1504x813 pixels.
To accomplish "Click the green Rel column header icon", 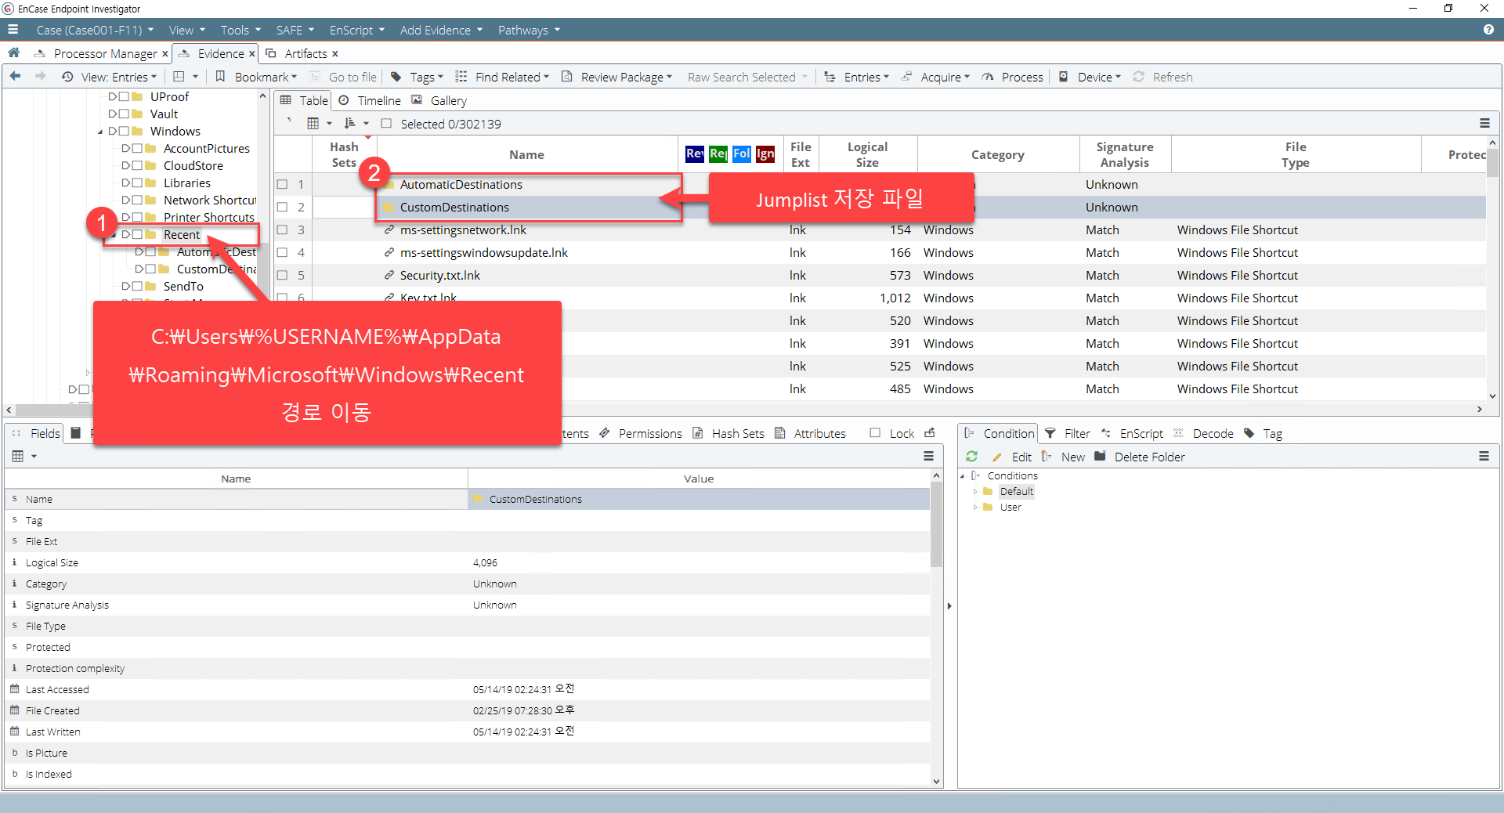I will [x=718, y=154].
